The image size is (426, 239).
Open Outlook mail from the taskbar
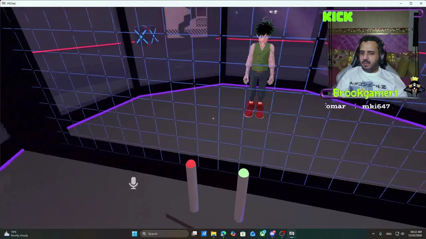(253, 234)
